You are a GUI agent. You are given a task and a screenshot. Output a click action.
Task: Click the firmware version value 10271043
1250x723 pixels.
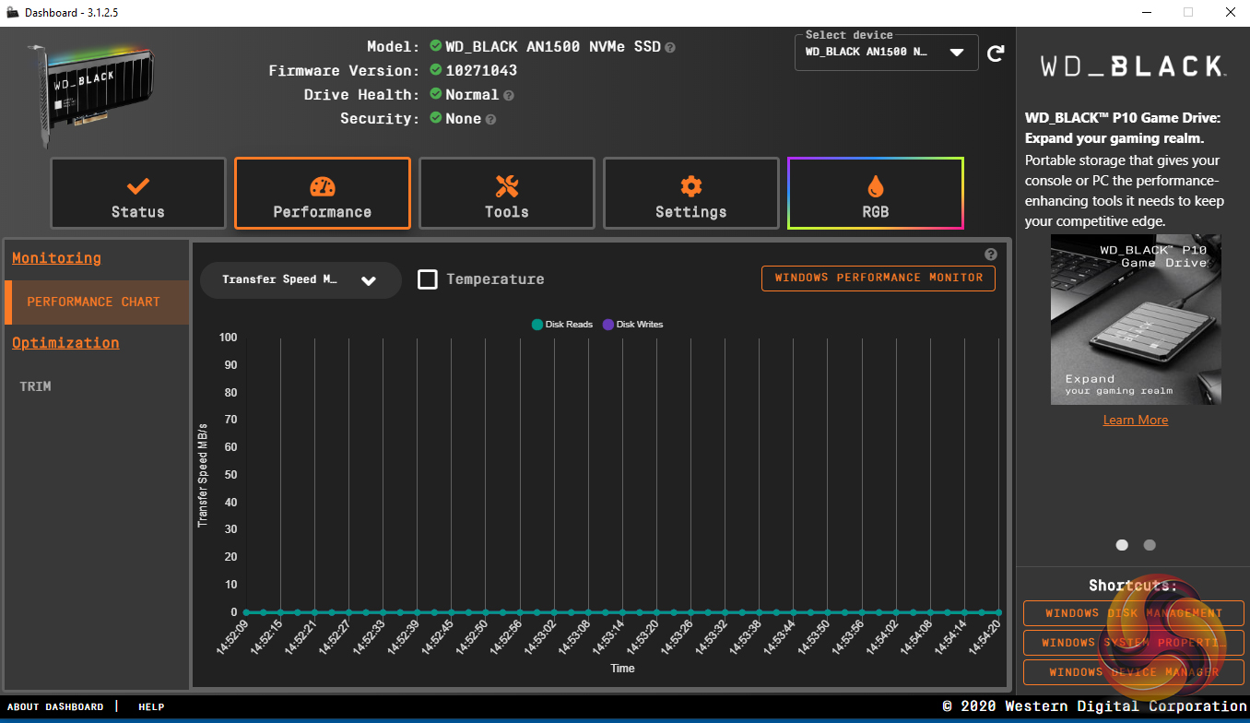[481, 71]
